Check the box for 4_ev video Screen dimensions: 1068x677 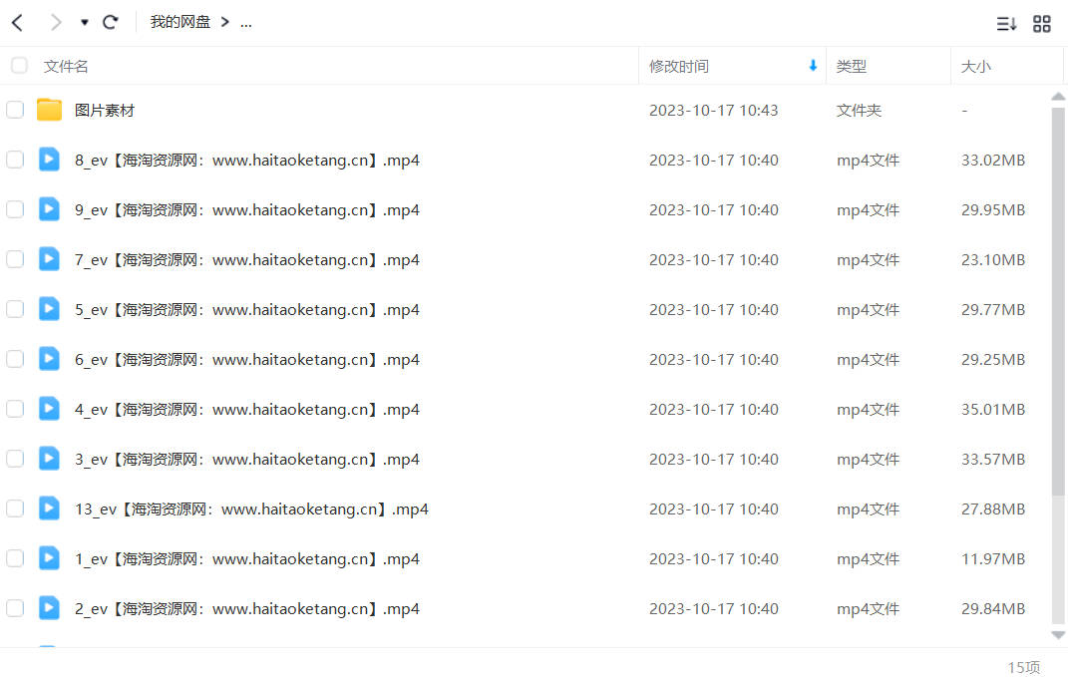point(15,409)
